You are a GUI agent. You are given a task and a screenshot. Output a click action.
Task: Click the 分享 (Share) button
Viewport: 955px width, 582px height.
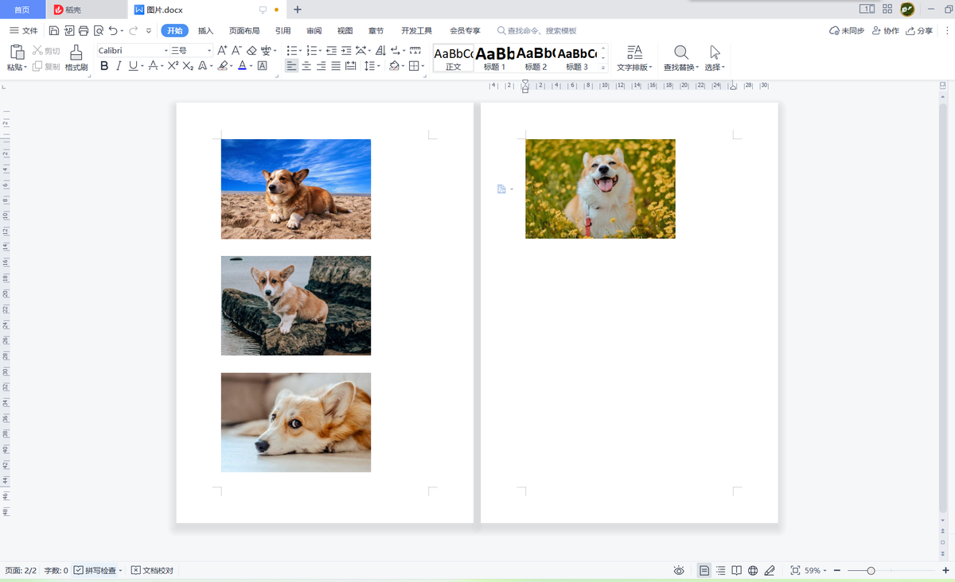(919, 31)
